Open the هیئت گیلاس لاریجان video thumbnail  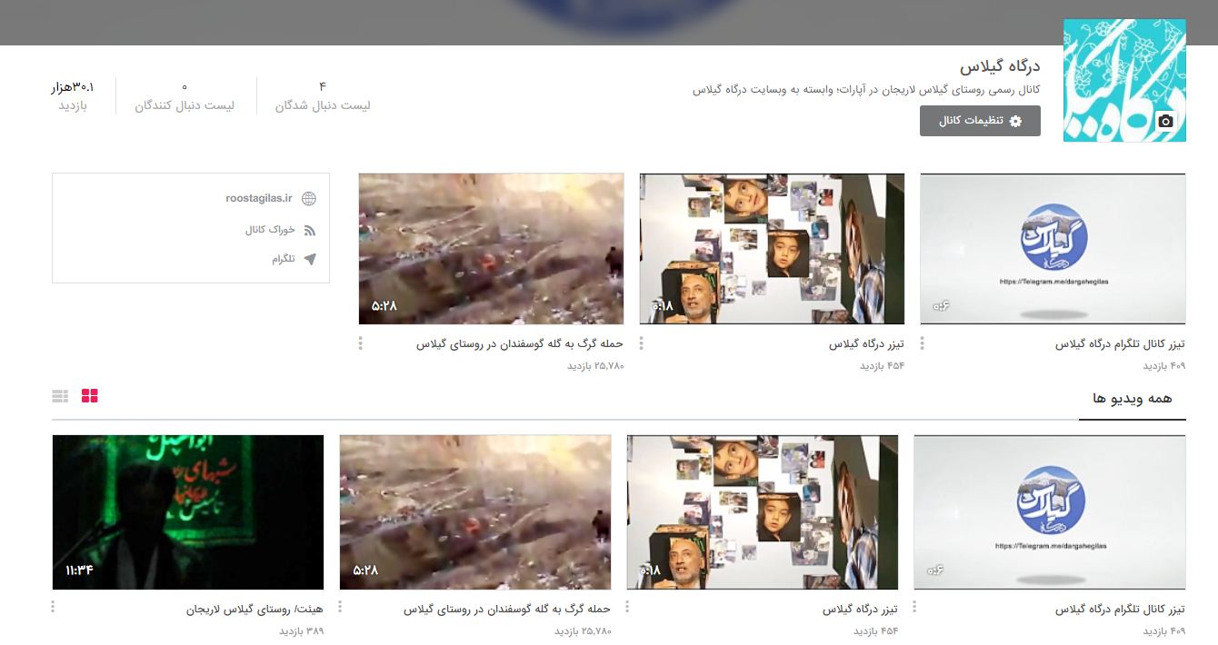click(188, 511)
